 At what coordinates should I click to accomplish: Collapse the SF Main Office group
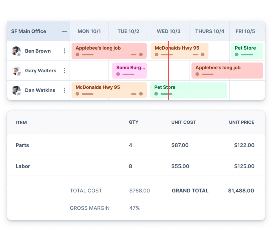pos(64,31)
